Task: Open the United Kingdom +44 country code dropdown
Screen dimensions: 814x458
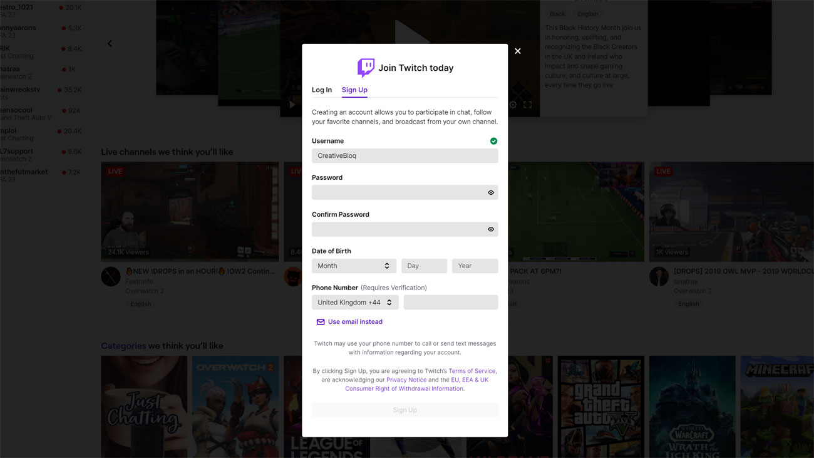Action: point(355,302)
